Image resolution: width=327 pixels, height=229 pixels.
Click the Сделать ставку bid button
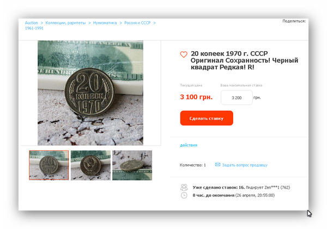(x=207, y=118)
